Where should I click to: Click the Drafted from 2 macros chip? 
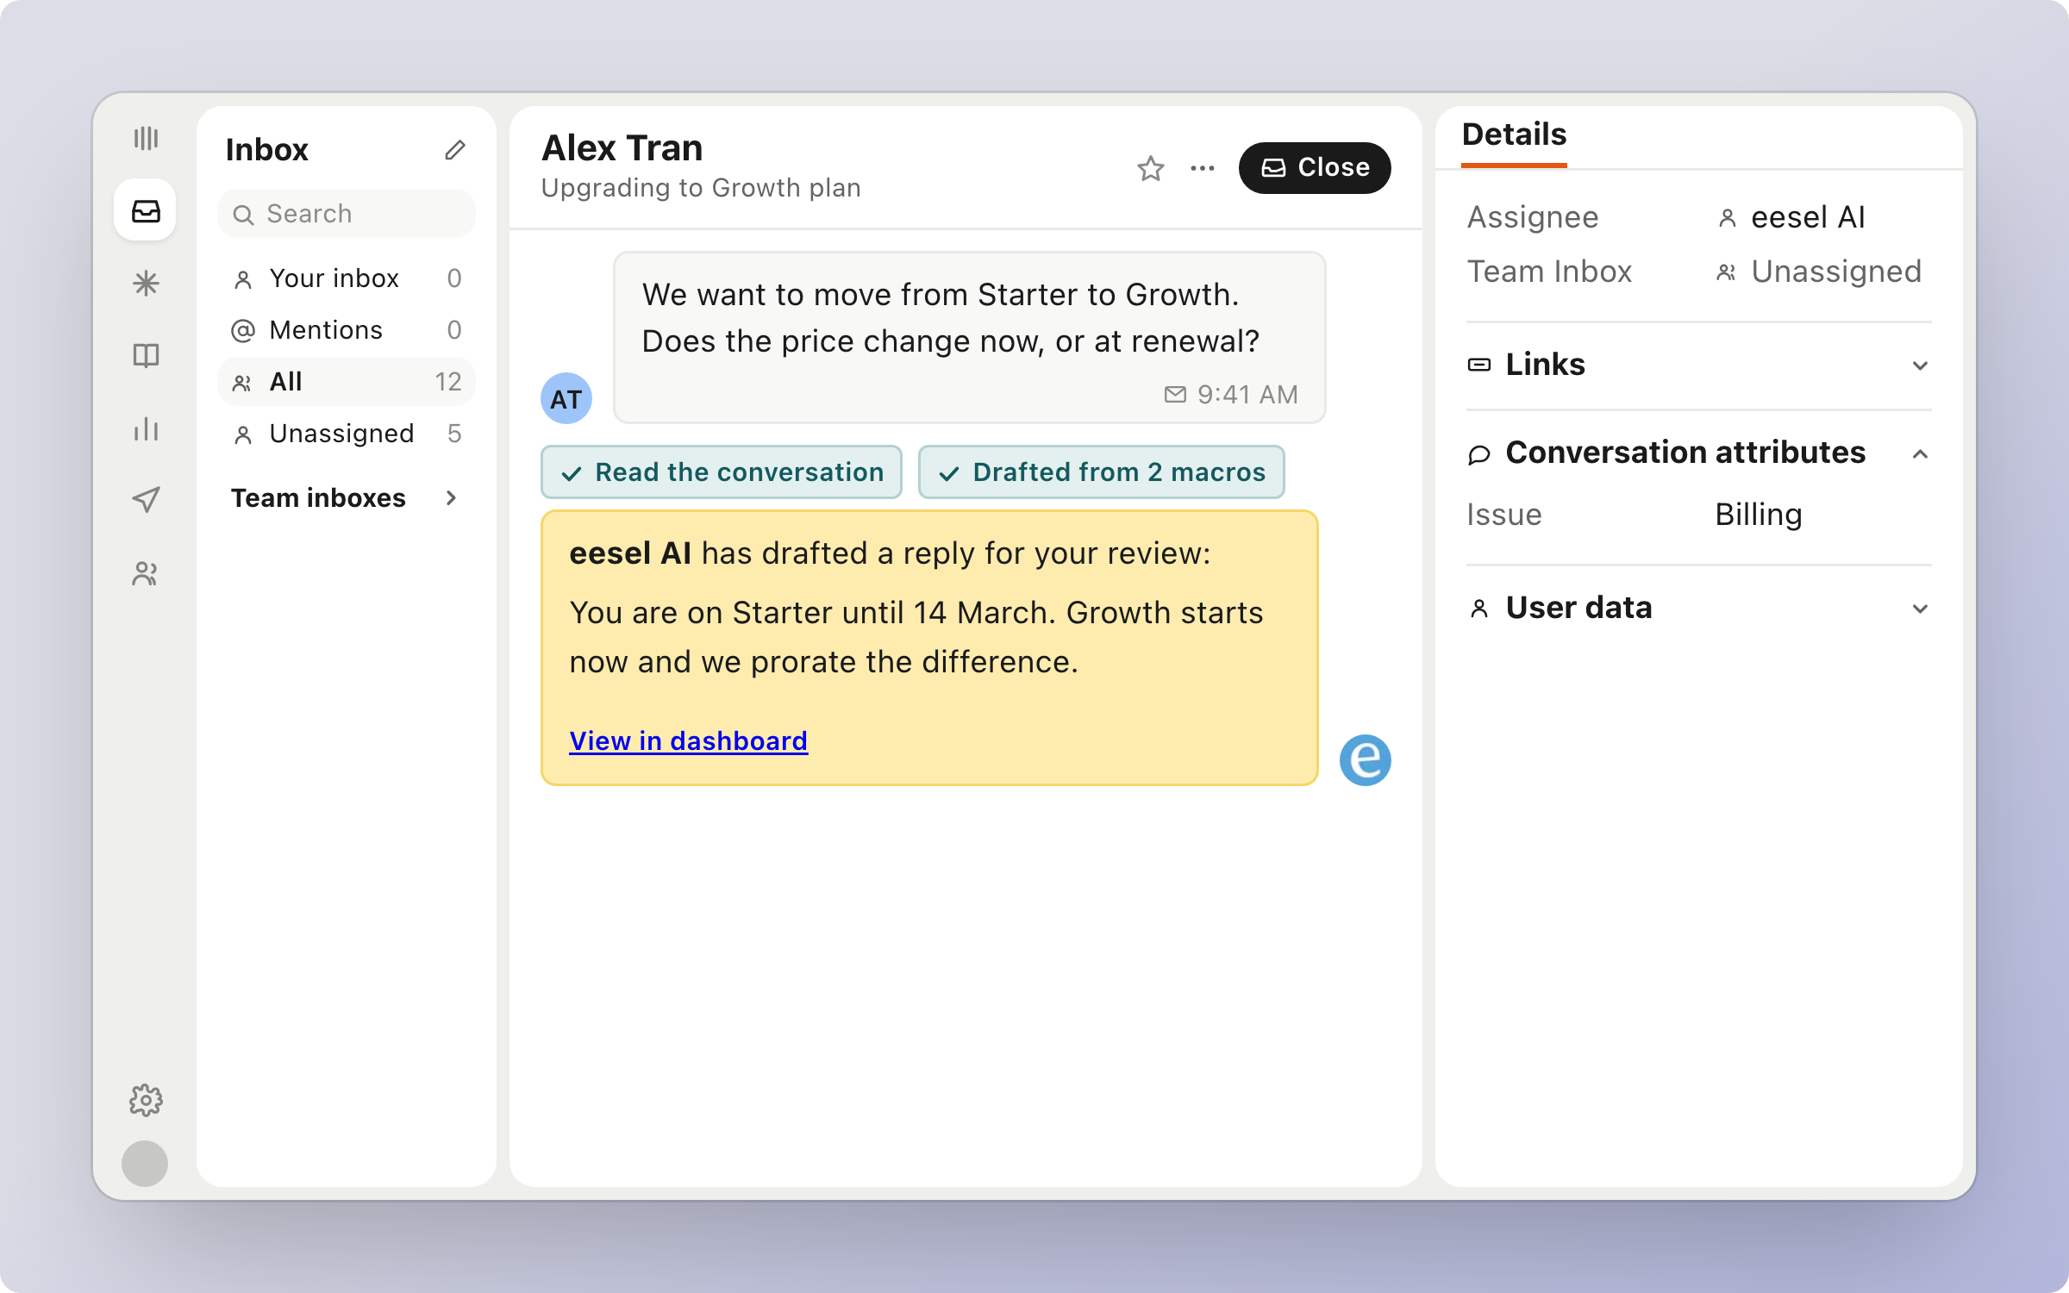[1102, 472]
